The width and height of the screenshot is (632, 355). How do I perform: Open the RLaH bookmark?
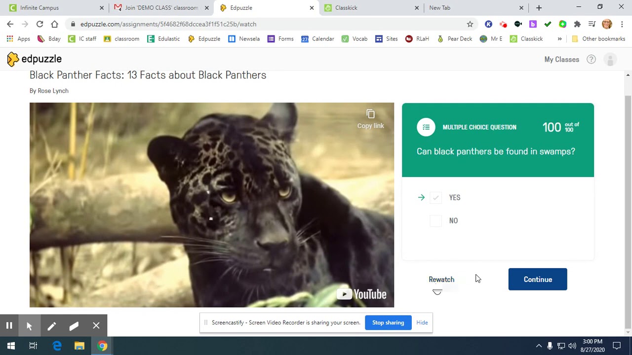417,38
